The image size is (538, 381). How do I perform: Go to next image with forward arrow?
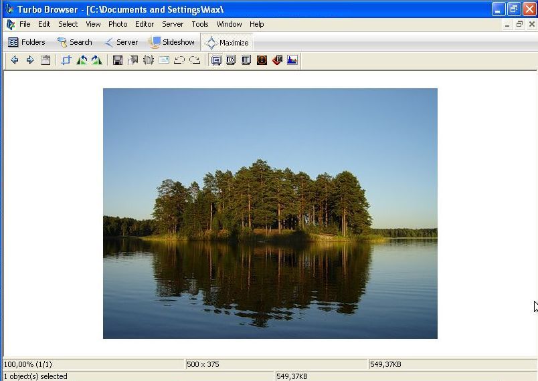30,60
